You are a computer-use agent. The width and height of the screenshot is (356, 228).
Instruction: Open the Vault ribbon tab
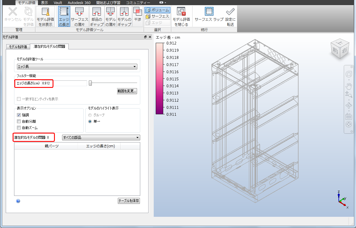click(x=58, y=3)
